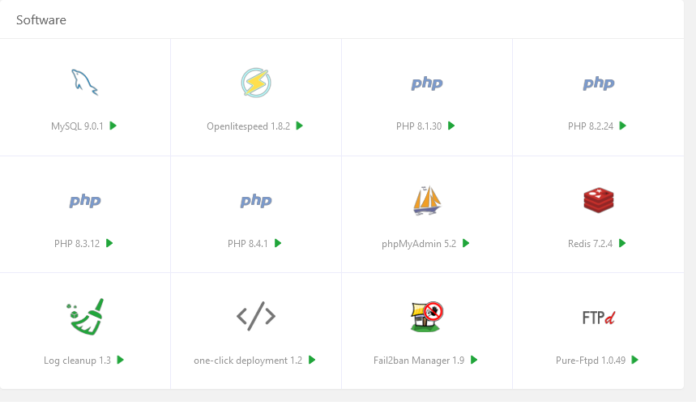The width and height of the screenshot is (696, 414).
Task: Open the Openlitespeed lightning bolt icon
Action: (255, 83)
